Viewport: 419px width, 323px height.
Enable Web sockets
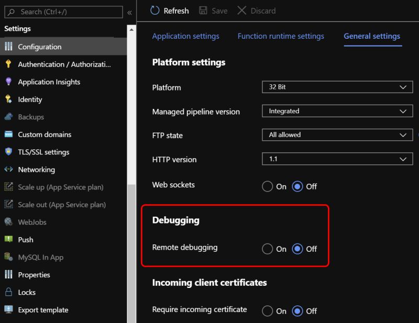click(x=268, y=186)
